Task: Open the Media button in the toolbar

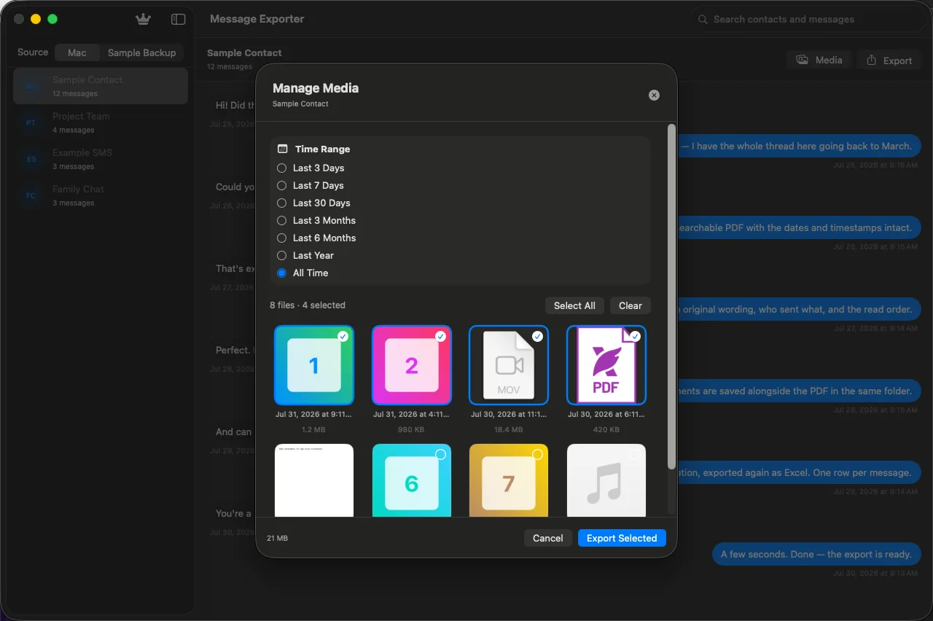Action: 819,60
